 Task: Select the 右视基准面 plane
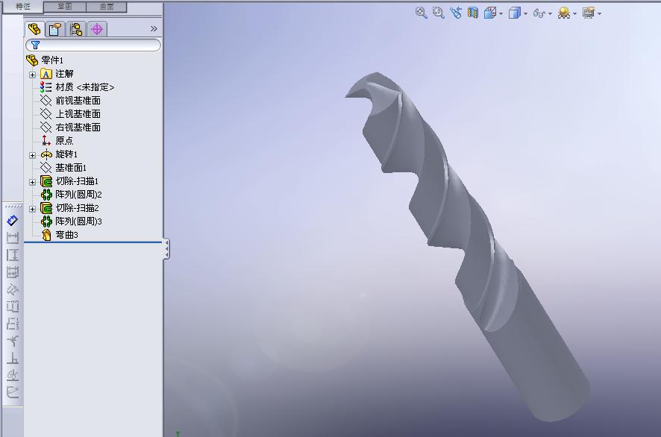click(70, 128)
